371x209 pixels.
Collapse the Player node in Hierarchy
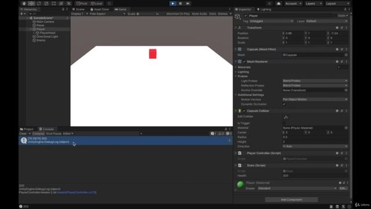tap(31, 29)
